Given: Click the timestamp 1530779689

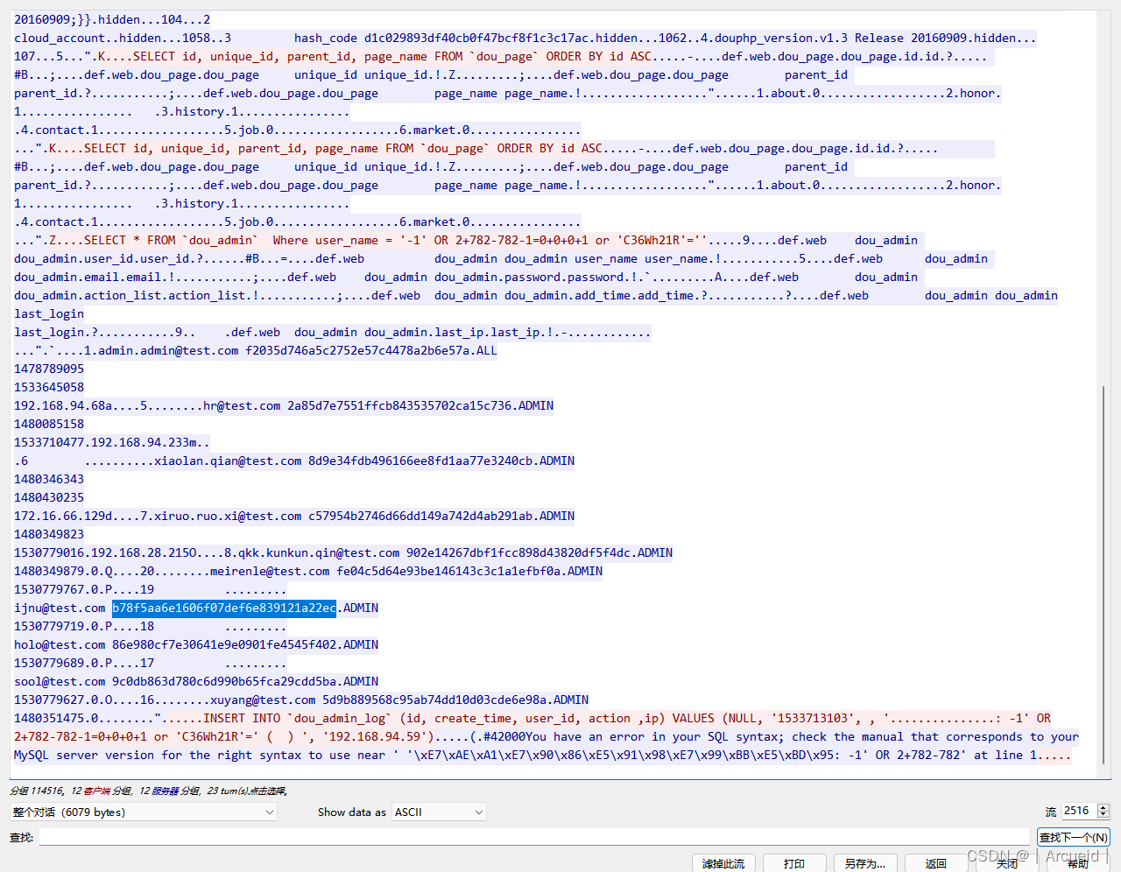Looking at the screenshot, I should pyautogui.click(x=49, y=663).
